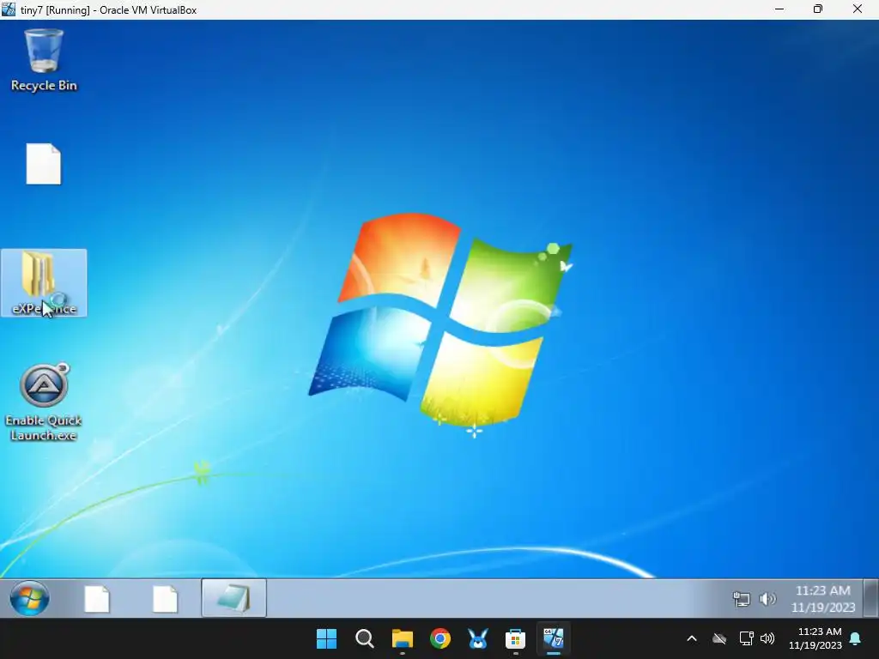Click the network icon in VM tray
879x659 pixels.
[741, 599]
